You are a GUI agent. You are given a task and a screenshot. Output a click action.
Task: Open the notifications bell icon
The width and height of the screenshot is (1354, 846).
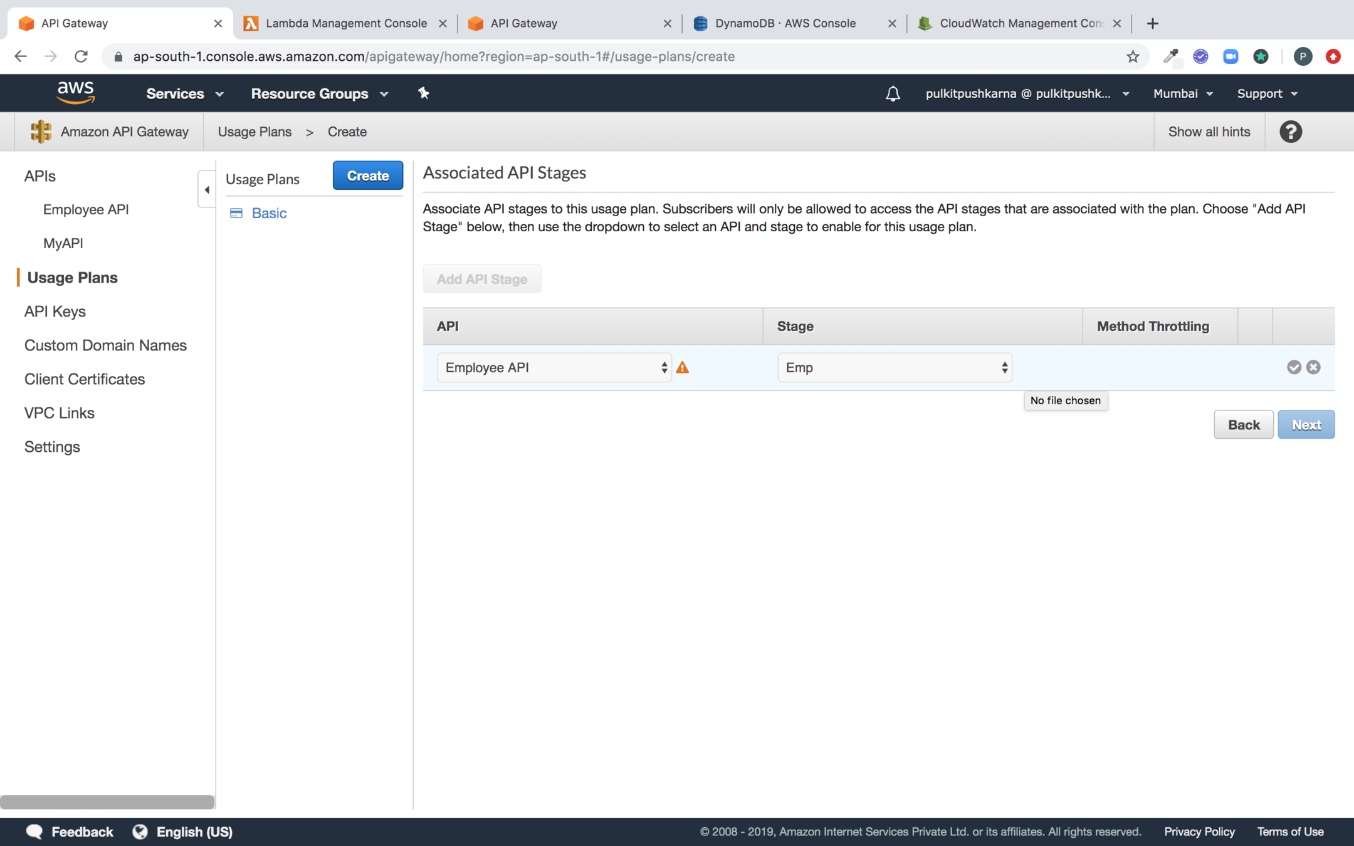pos(893,94)
